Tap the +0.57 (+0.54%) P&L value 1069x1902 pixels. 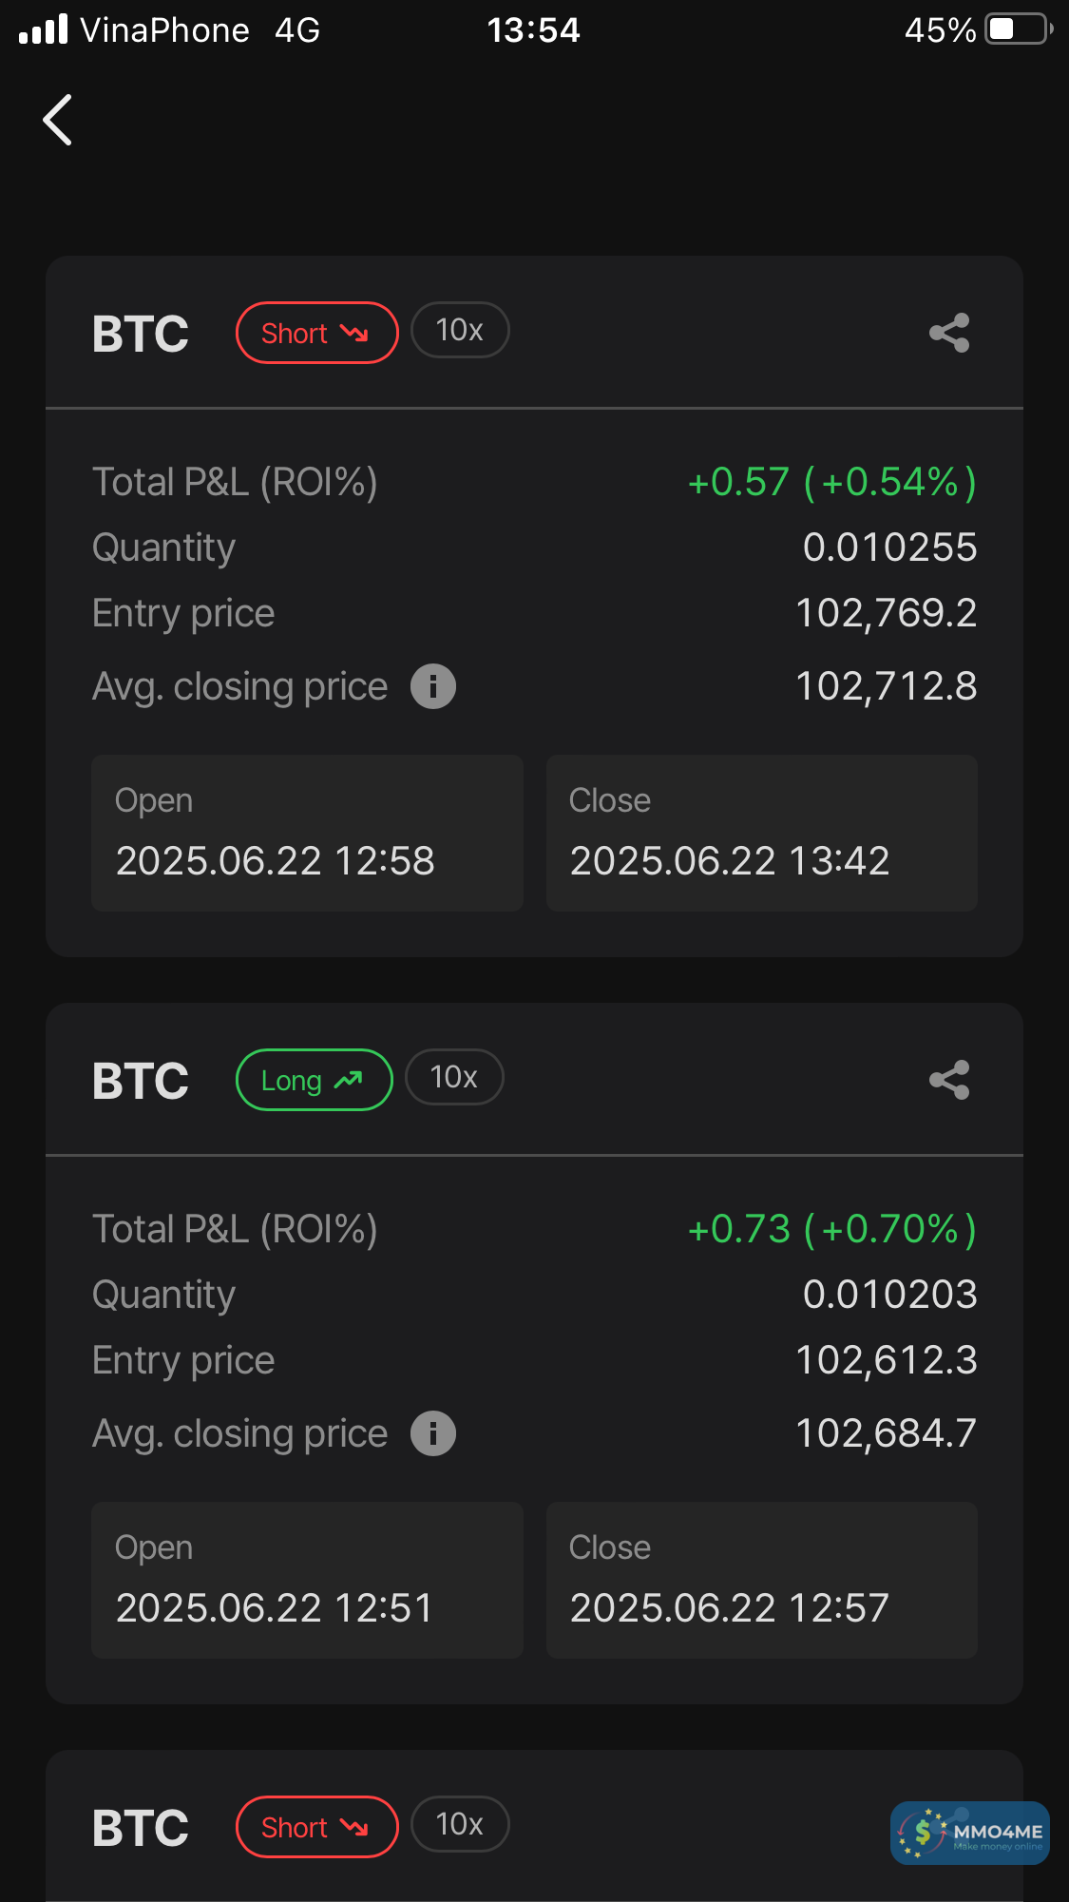[831, 482]
